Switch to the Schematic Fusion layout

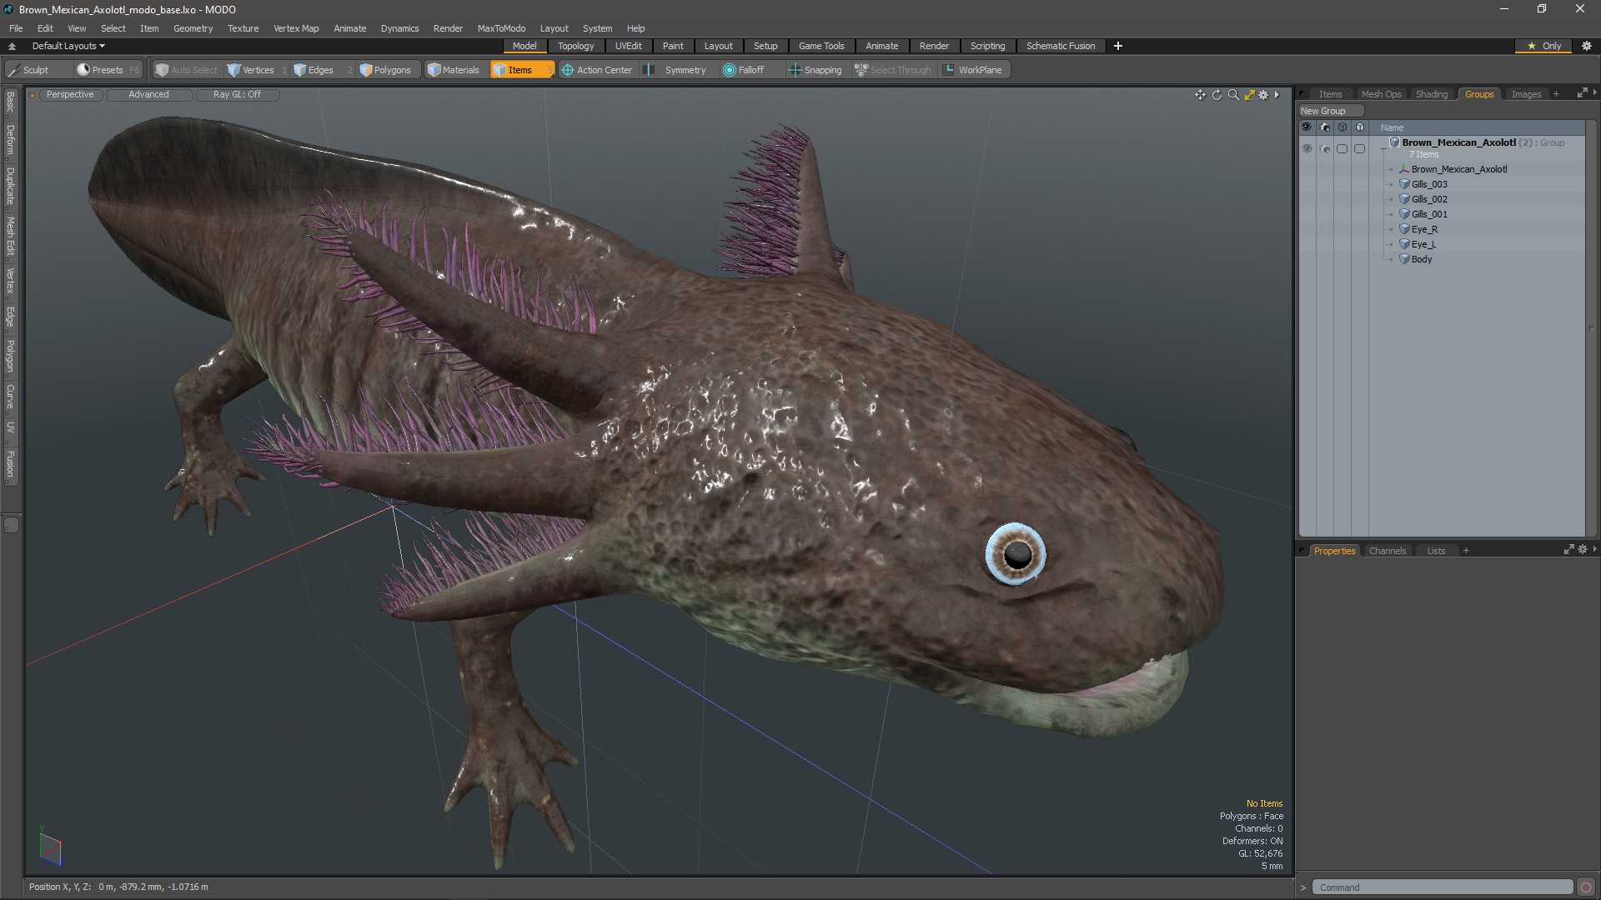click(x=1061, y=46)
